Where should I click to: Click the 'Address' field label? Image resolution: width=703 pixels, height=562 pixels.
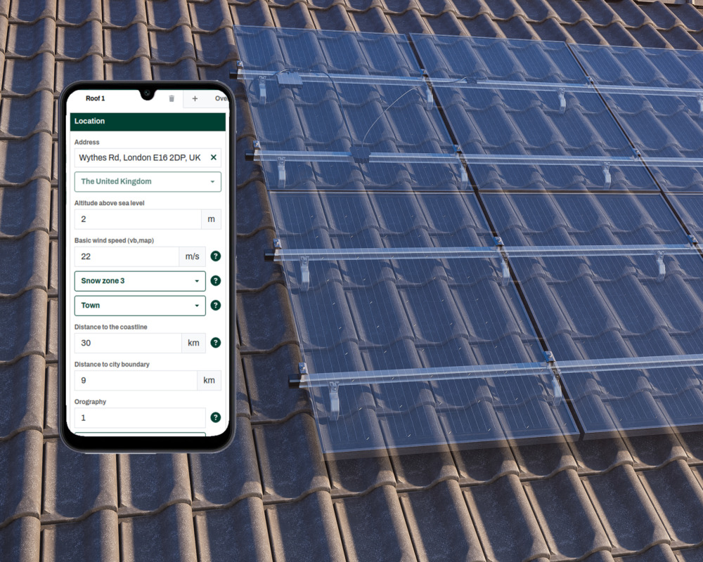click(x=86, y=142)
